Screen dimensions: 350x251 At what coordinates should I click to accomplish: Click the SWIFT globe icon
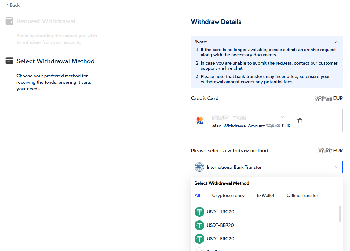[199, 167]
